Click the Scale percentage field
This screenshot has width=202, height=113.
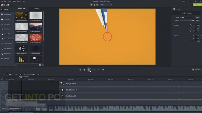197,18
